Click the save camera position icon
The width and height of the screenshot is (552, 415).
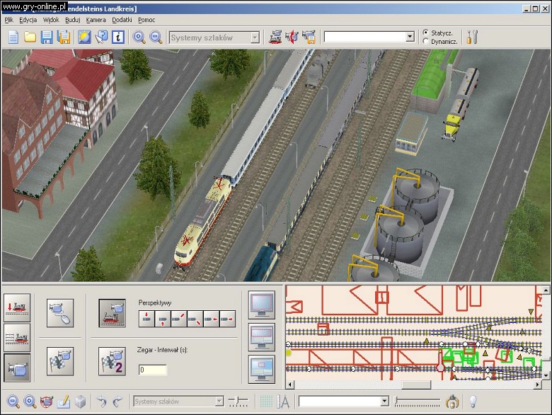(309, 37)
